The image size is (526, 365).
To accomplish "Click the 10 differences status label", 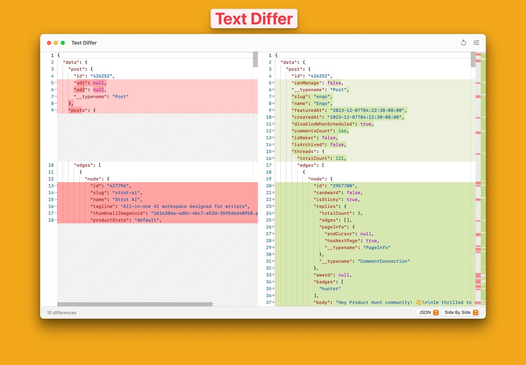I will [x=61, y=312].
